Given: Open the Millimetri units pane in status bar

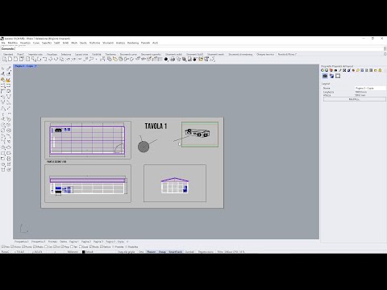Looking at the screenshot, I should 73,252.
